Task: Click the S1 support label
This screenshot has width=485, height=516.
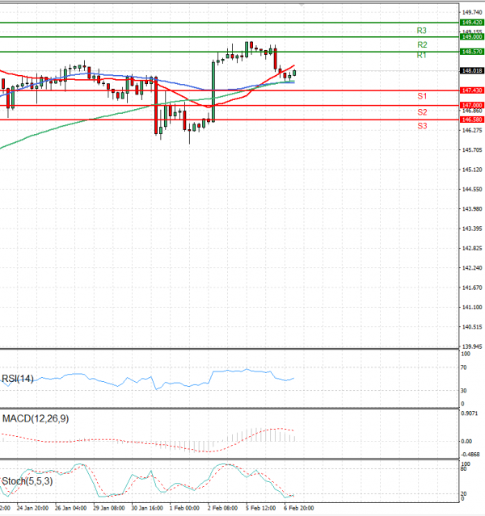Action: pos(422,96)
